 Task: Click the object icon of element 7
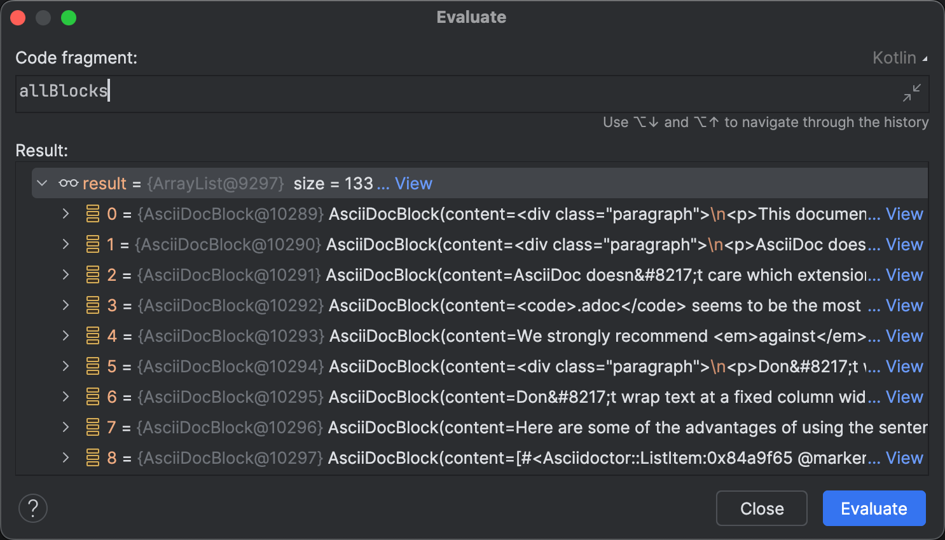tap(93, 428)
